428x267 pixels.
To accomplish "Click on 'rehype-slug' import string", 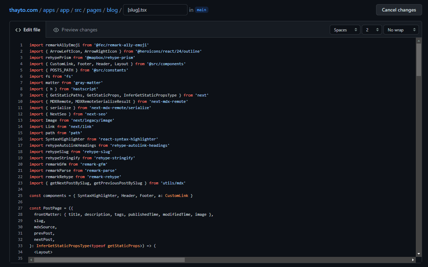I will [97, 152].
